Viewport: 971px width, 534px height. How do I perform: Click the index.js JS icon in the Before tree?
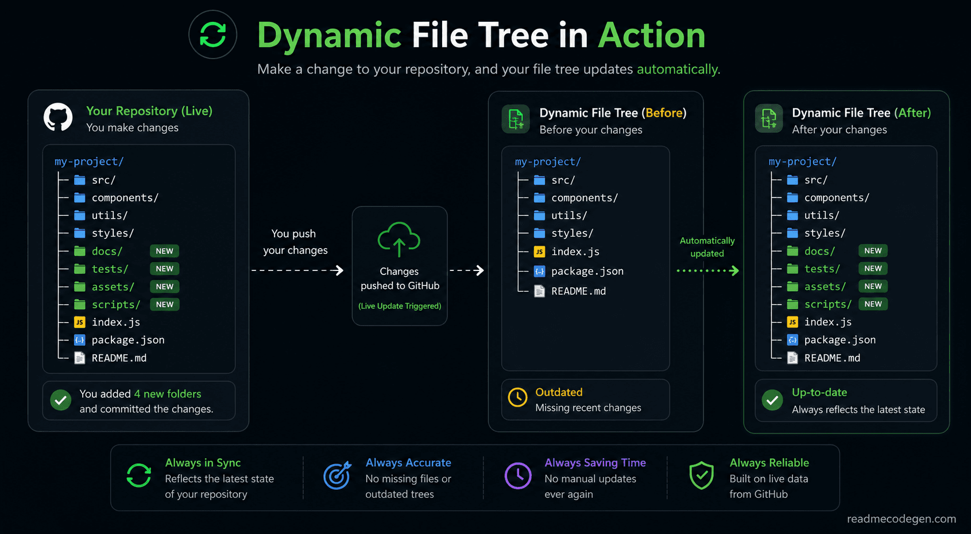point(540,252)
